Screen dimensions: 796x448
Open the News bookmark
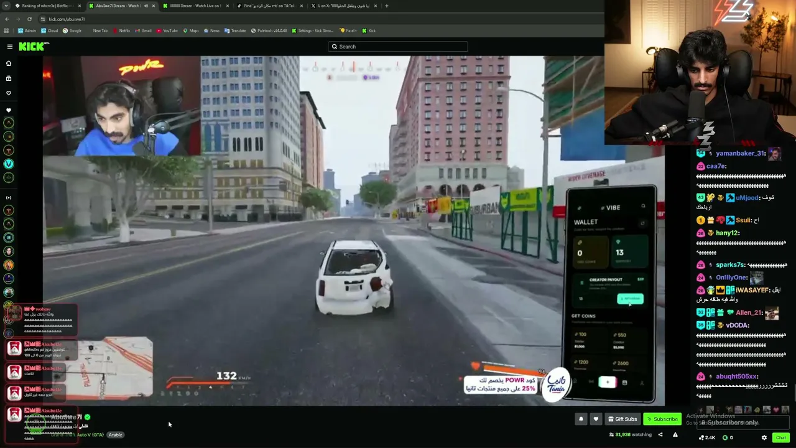coord(211,30)
